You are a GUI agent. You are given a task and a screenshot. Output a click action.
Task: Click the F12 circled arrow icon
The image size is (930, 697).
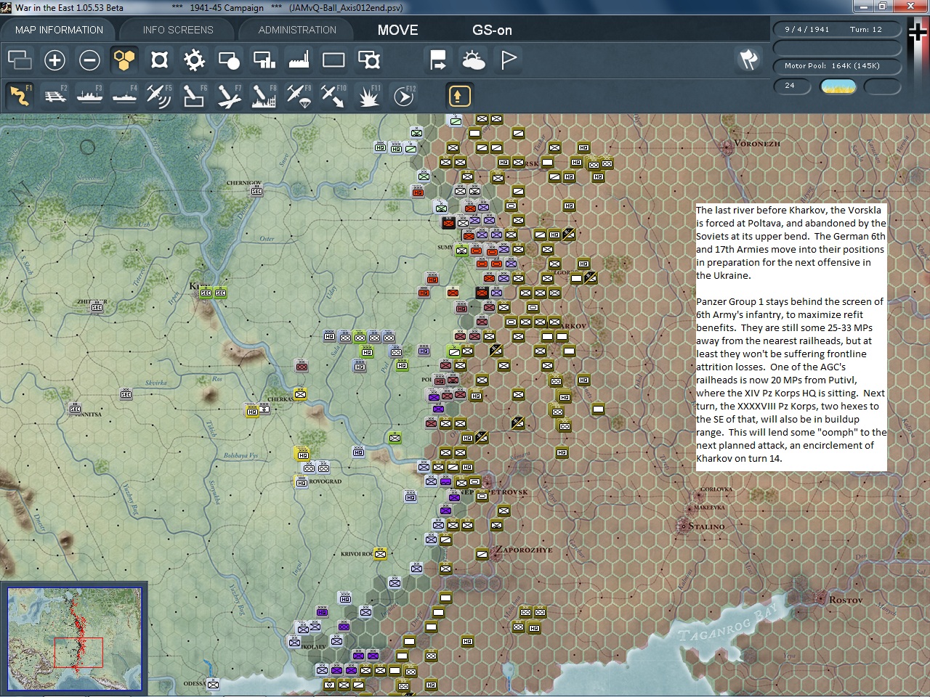click(x=403, y=96)
